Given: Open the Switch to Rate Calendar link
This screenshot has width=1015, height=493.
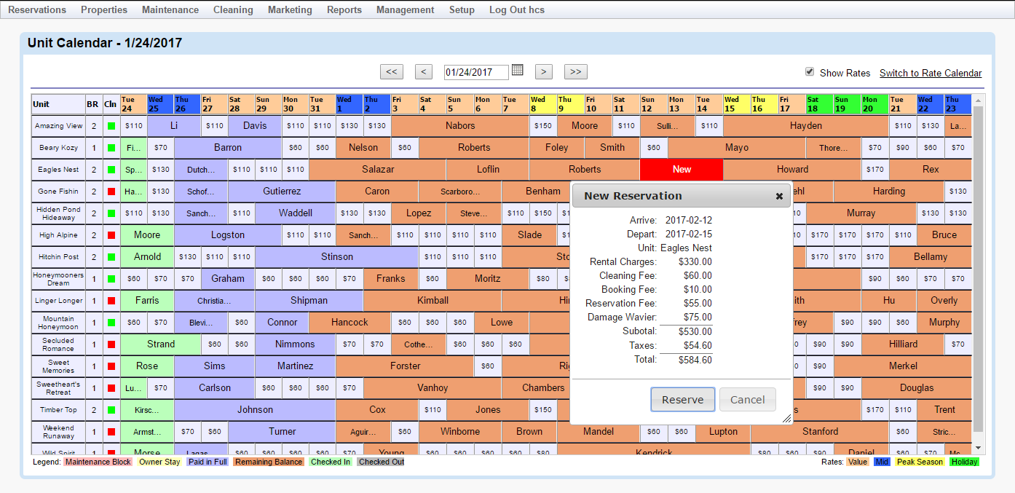Looking at the screenshot, I should click(x=931, y=73).
